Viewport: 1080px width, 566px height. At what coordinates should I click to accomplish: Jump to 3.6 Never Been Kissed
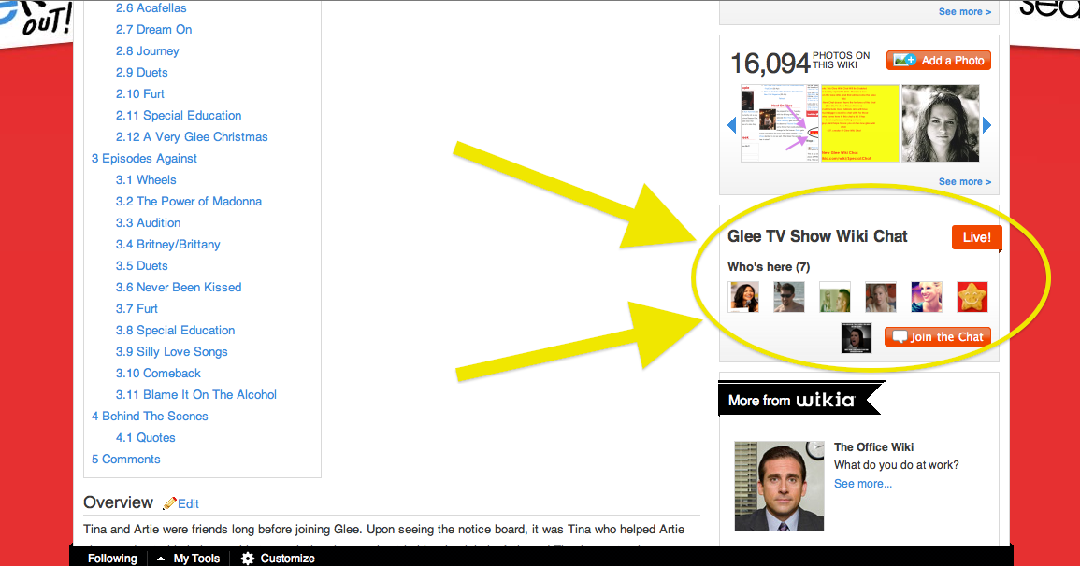(179, 288)
